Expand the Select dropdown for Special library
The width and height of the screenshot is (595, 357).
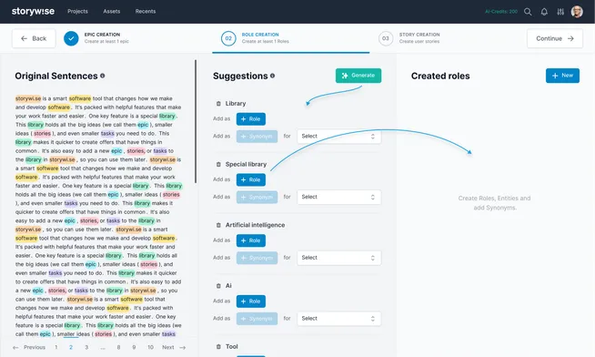tap(338, 197)
